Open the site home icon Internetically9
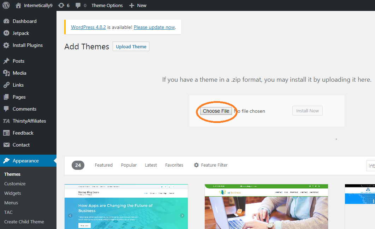 (18, 5)
